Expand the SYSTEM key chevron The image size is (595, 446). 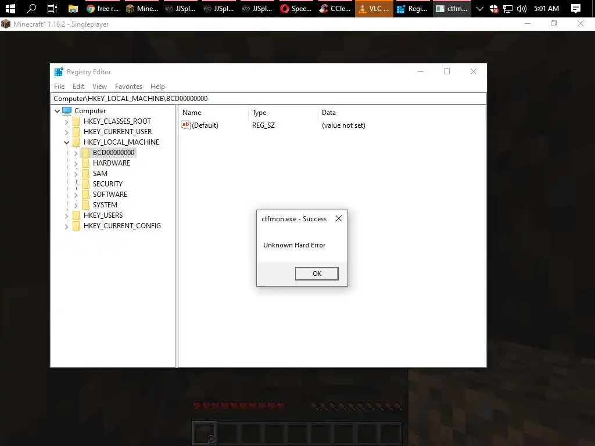click(x=76, y=205)
